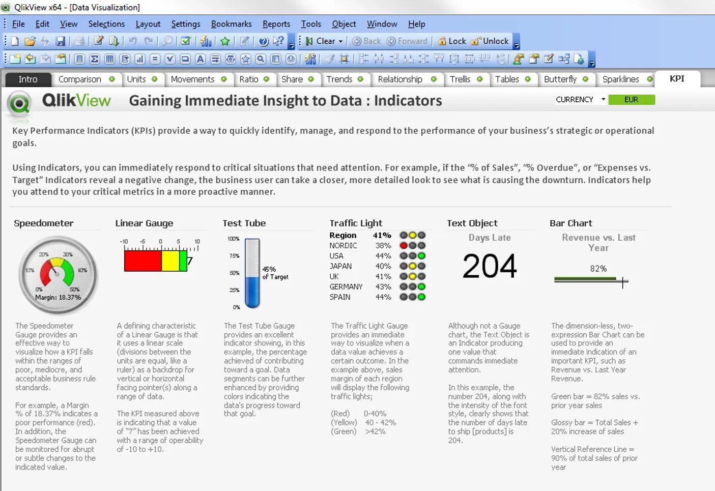Create a Statistics Box with sigma icon
The width and height of the screenshot is (715, 491).
coord(95,59)
